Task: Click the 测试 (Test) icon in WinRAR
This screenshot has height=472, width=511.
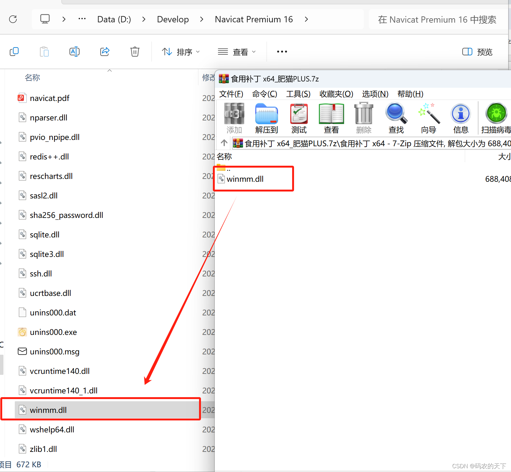Action: click(x=299, y=118)
